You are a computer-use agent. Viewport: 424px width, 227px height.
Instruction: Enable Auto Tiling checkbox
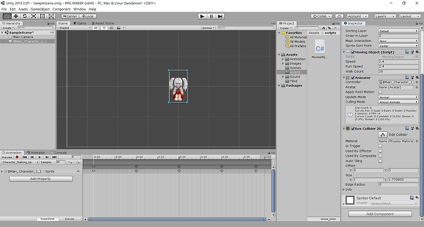[380, 161]
